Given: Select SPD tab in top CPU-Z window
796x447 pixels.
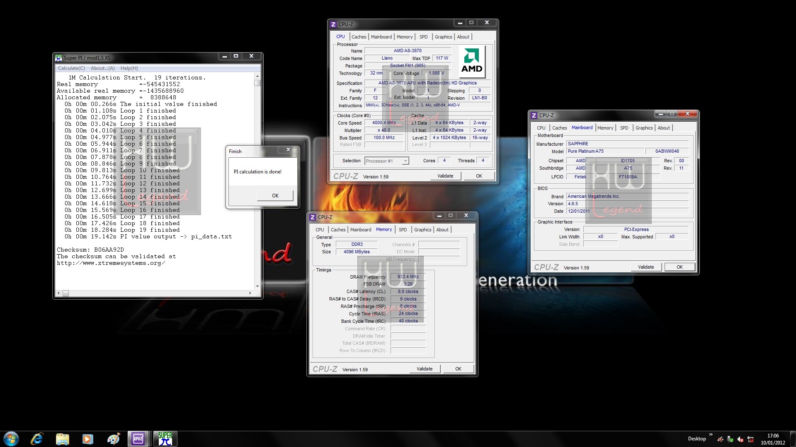Looking at the screenshot, I should (x=423, y=37).
